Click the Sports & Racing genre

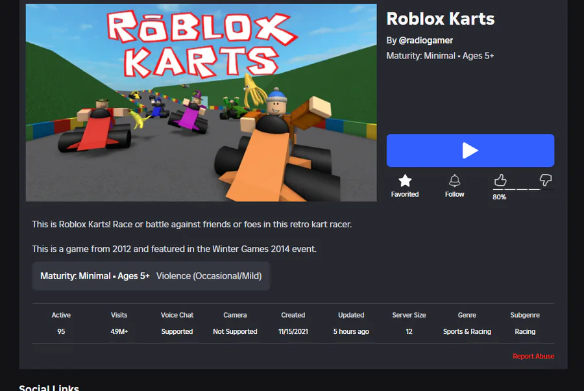(467, 331)
